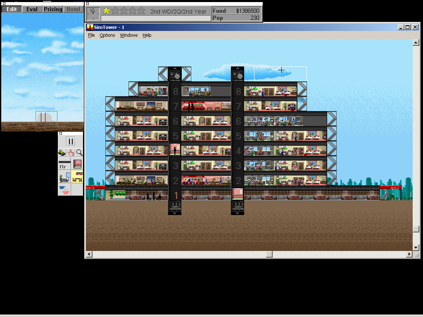Click the up arrow at the top of the left elevator shaft
The height and width of the screenshot is (317, 423).
[x=175, y=68]
